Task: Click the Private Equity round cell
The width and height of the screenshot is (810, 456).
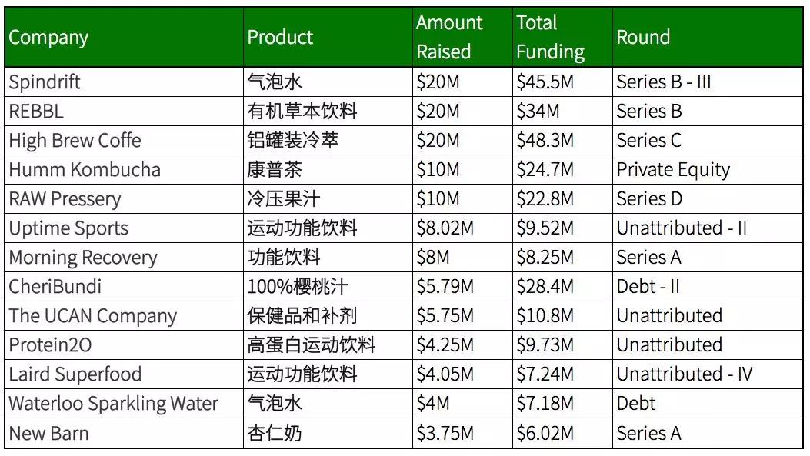Action: [x=708, y=170]
